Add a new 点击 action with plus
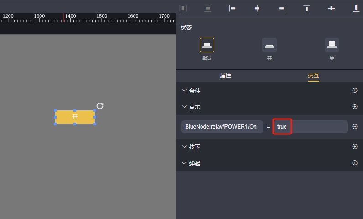363x219 pixels. pos(355,107)
